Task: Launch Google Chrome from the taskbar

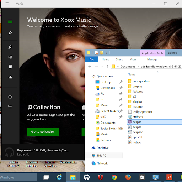Action: [114, 177]
